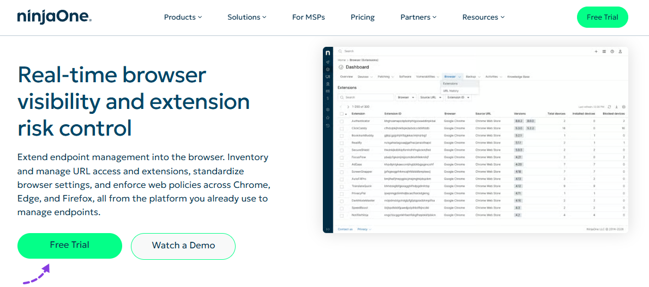The height and width of the screenshot is (287, 649).
Task: Click the help question mark icon
Action: (x=612, y=51)
